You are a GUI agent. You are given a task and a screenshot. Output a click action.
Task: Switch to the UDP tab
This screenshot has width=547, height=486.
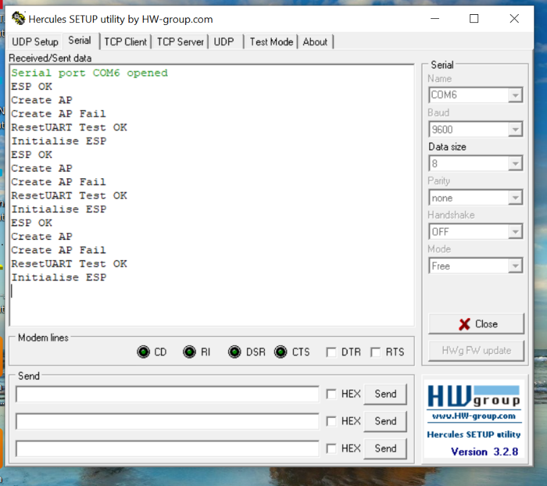(x=224, y=42)
